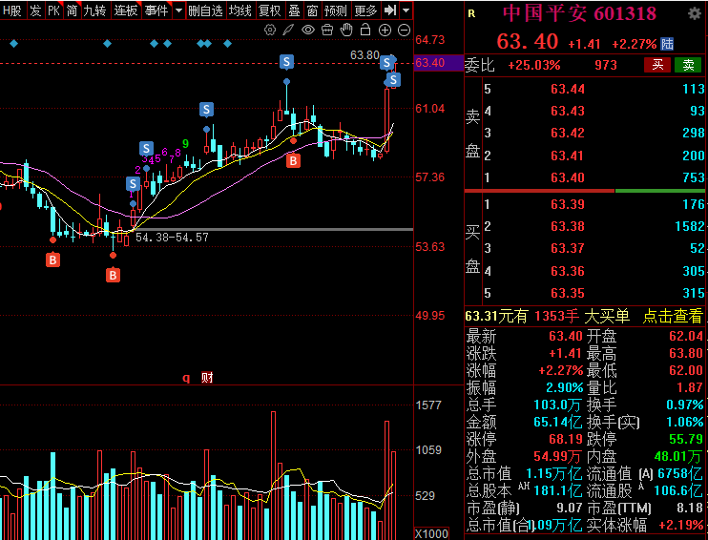The height and width of the screenshot is (540, 708).
Task: Select the drawing pen tool
Action: pyautogui.click(x=288, y=31)
